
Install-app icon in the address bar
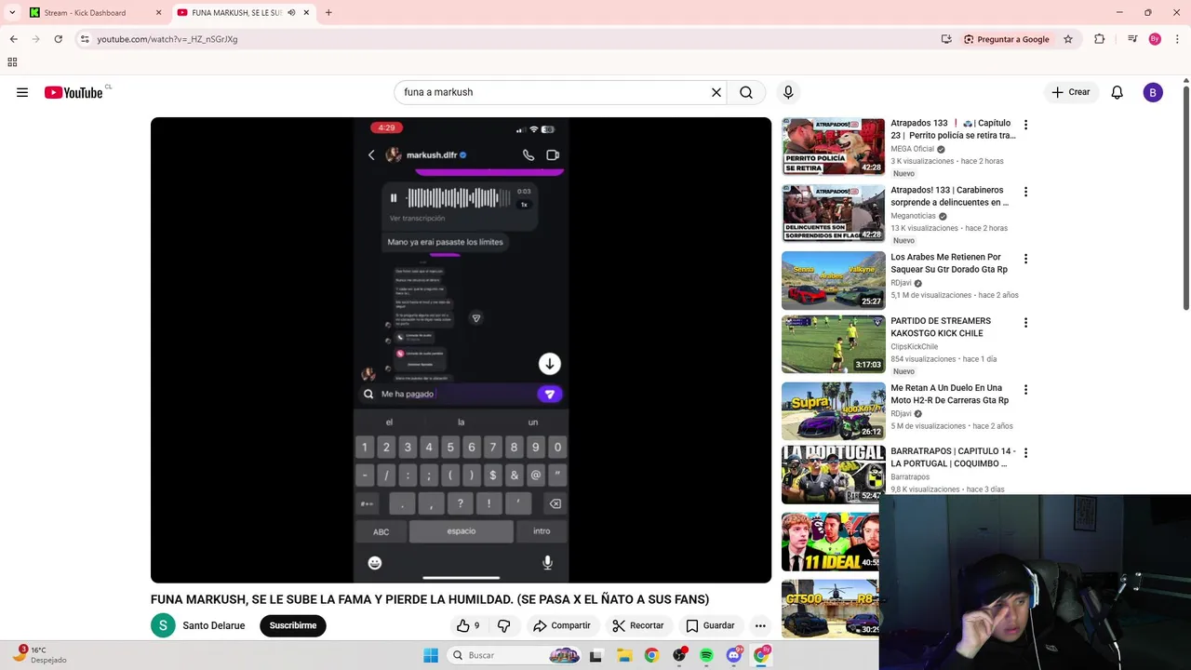click(x=946, y=39)
